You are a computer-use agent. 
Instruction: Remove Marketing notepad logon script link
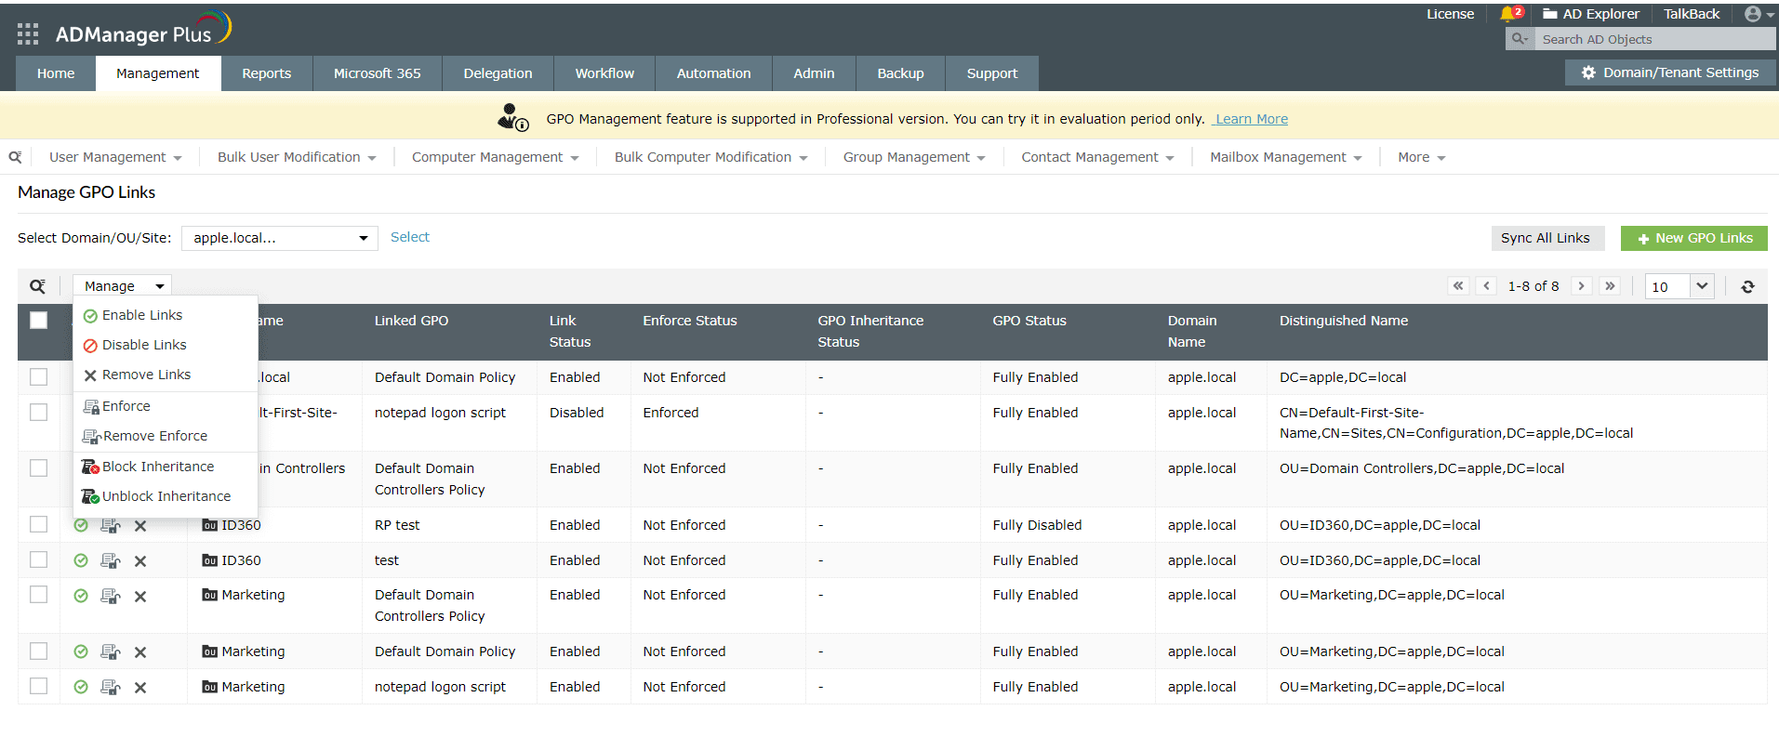pos(140,688)
